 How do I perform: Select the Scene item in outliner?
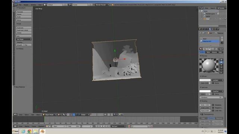click(205, 11)
